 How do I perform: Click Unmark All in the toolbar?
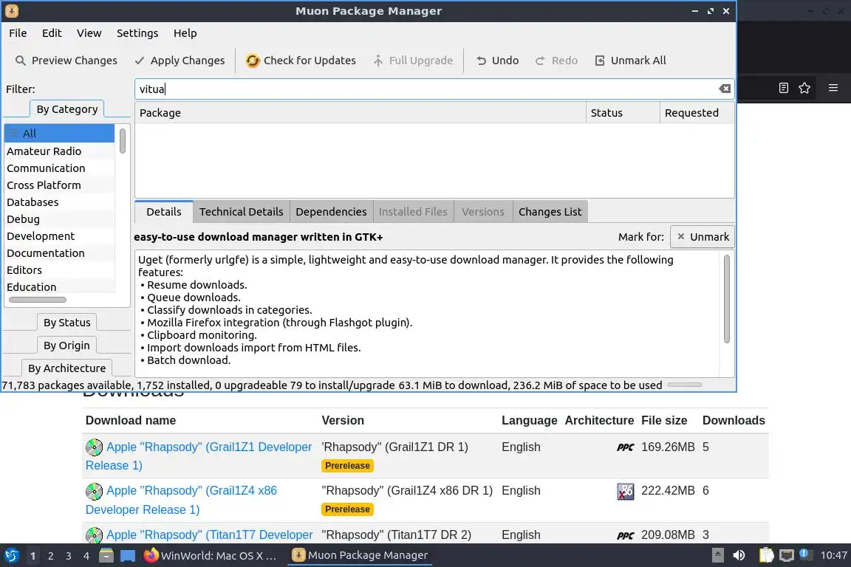click(x=630, y=61)
